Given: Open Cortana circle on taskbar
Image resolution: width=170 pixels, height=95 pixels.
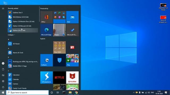Looking at the screenshot, I should (x=52, y=93).
